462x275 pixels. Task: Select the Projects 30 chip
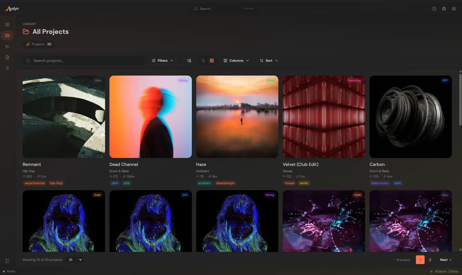(39, 44)
